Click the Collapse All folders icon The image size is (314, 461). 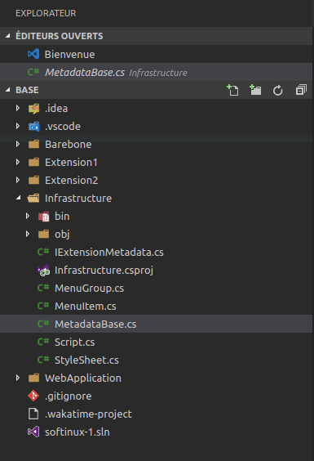click(x=301, y=90)
